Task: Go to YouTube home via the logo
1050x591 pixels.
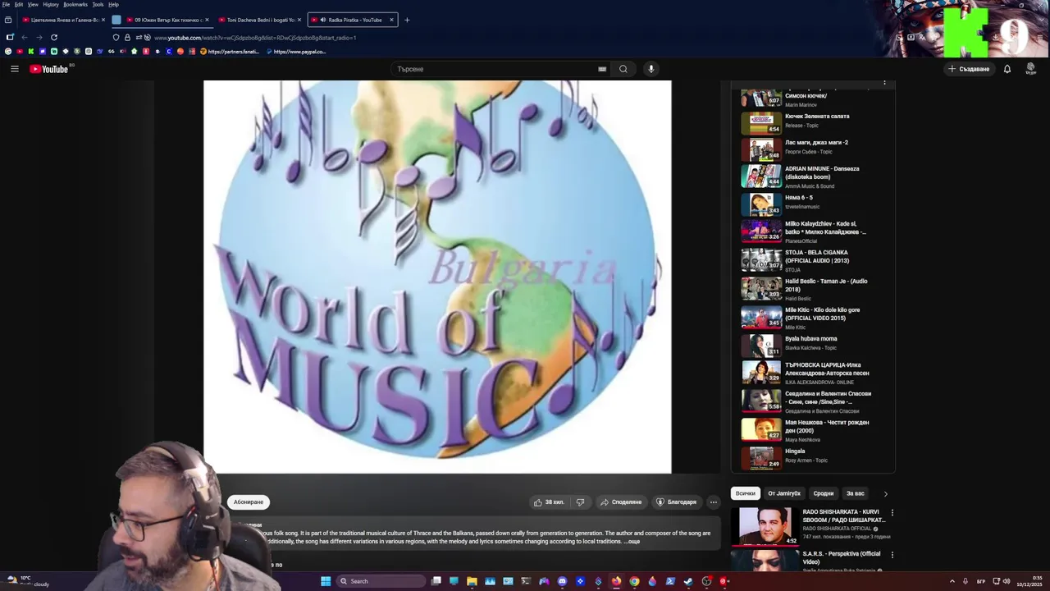Action: pos(49,69)
